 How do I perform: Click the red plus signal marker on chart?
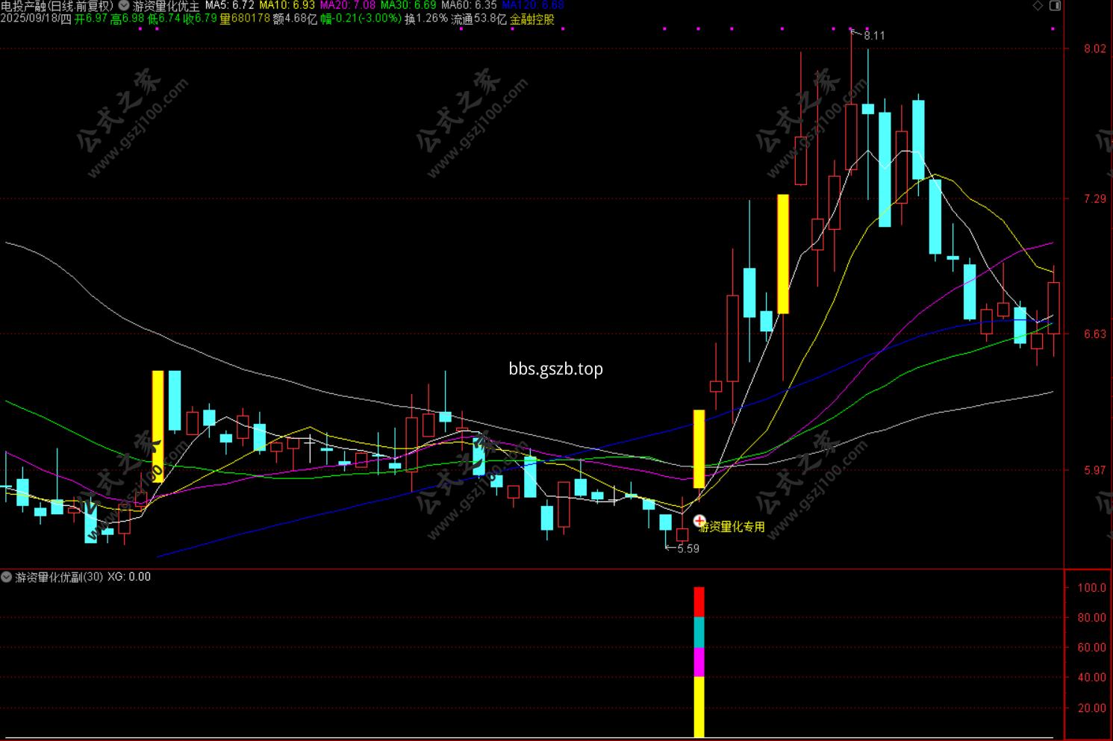[x=699, y=521]
